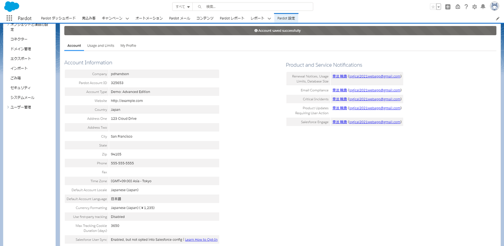Click the search magnifier icon
504x246 pixels.
[199, 7]
